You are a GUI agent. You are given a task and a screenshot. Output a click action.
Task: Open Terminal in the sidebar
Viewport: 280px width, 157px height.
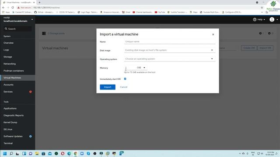[x=8, y=143]
